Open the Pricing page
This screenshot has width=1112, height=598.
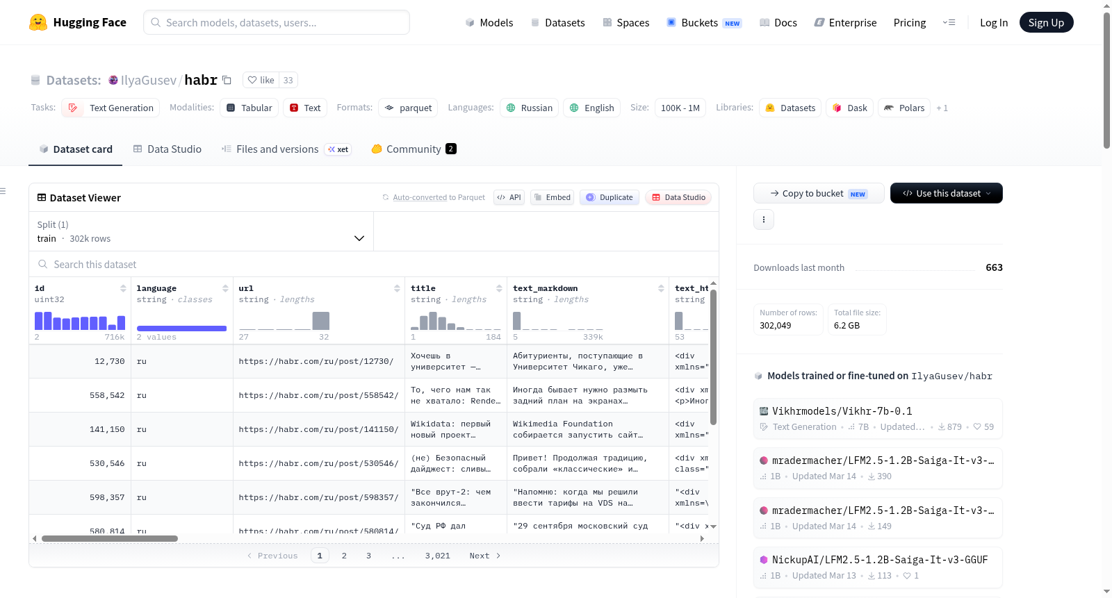click(x=910, y=22)
